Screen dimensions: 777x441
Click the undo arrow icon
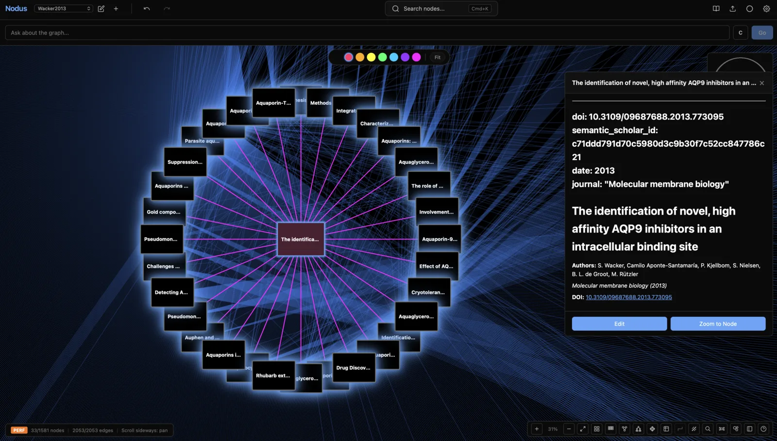pos(147,8)
